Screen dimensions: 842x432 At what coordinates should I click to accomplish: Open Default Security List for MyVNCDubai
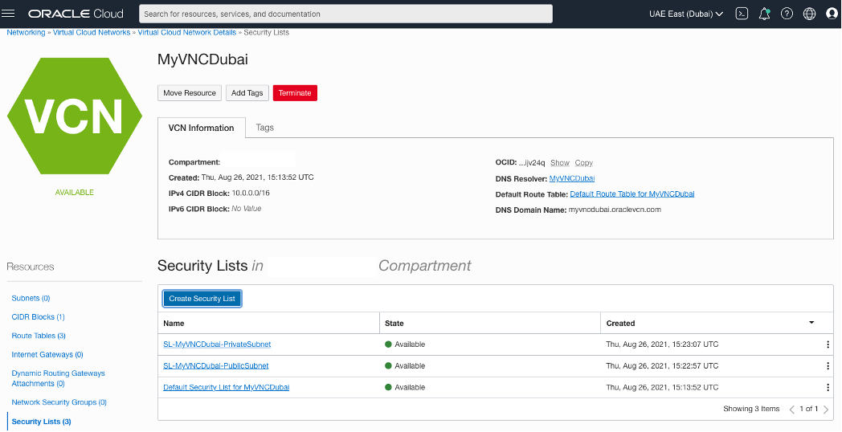click(x=226, y=388)
